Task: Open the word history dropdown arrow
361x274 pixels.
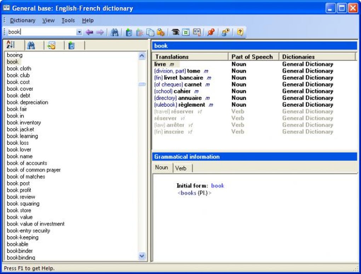Action: [79, 32]
